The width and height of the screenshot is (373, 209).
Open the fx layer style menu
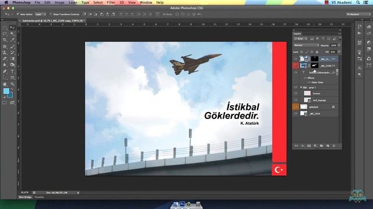302,146
